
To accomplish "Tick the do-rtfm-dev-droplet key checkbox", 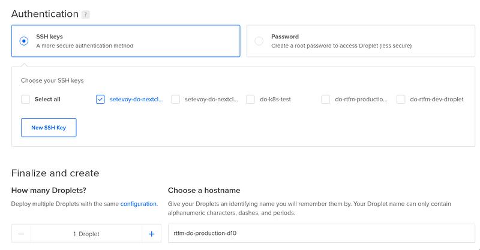I will (401, 100).
